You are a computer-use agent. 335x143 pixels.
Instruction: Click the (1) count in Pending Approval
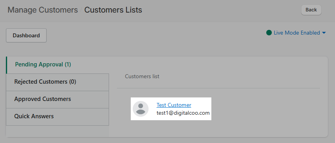pyautogui.click(x=68, y=64)
